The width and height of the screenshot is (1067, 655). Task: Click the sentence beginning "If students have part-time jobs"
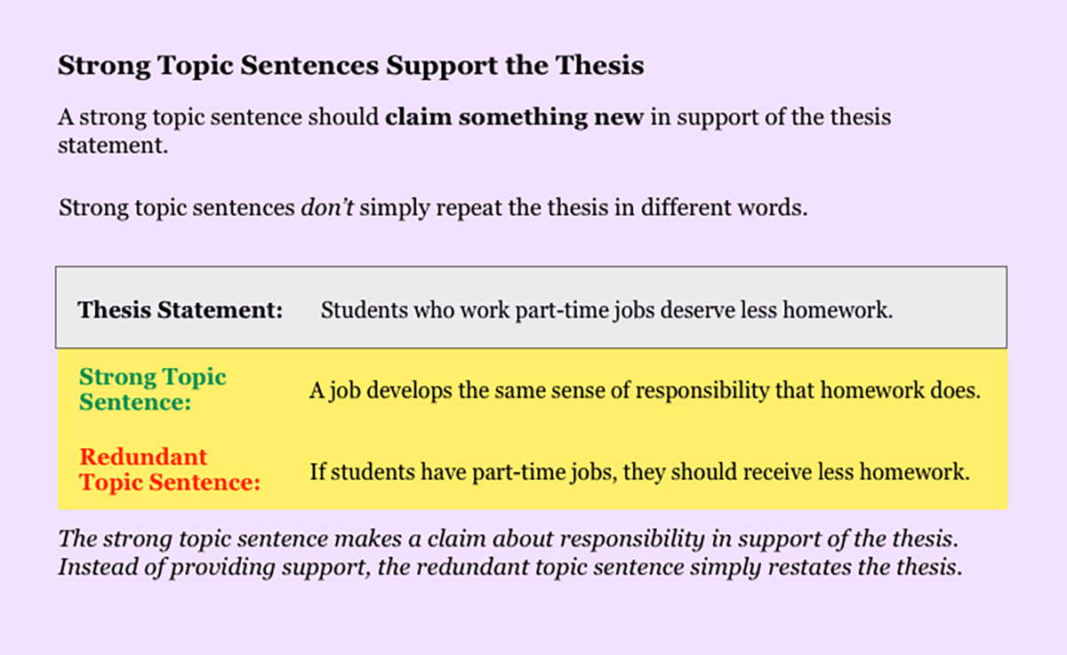638,471
